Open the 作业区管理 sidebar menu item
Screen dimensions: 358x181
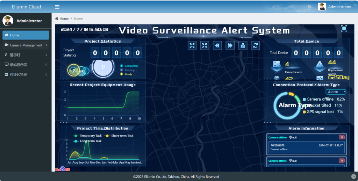tap(26, 74)
